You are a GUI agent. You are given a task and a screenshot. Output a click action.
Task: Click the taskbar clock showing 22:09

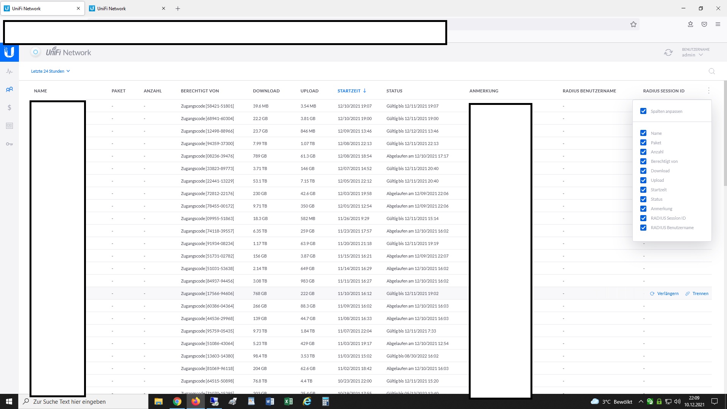click(x=694, y=401)
